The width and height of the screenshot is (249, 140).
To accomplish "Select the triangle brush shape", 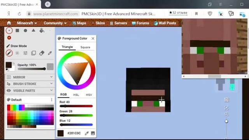I will [33, 30].
